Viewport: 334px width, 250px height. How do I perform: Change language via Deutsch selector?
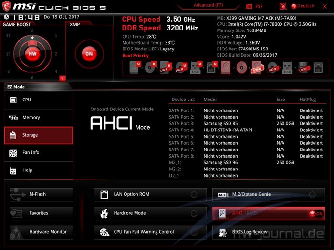click(x=306, y=6)
